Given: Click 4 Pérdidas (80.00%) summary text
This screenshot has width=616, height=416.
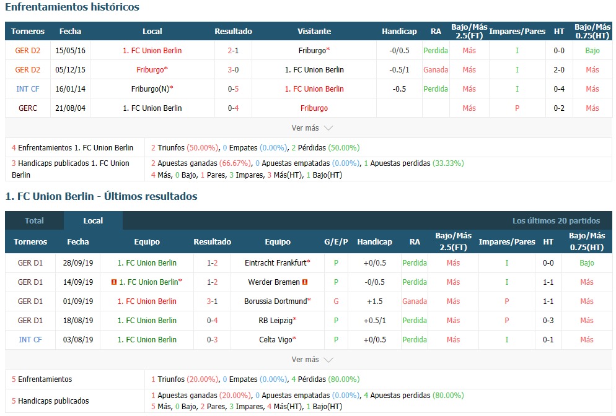Looking at the screenshot, I should click(325, 379).
